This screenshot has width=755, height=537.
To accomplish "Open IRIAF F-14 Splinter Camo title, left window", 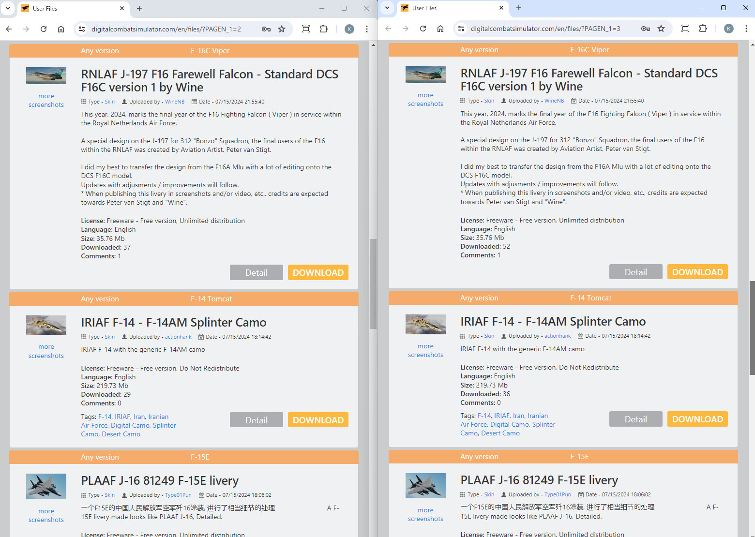I will (174, 322).
